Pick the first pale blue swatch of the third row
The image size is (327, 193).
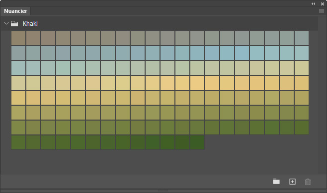(18, 68)
